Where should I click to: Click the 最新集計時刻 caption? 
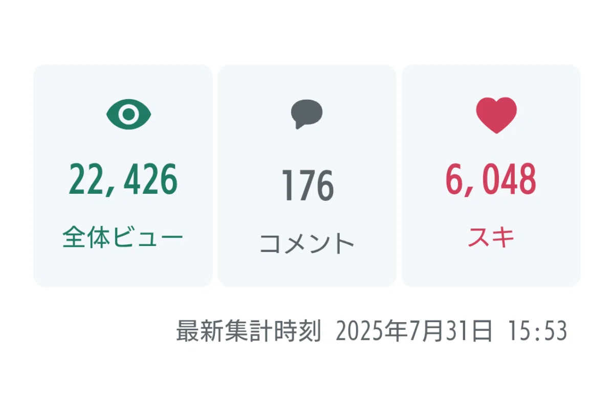click(x=249, y=331)
